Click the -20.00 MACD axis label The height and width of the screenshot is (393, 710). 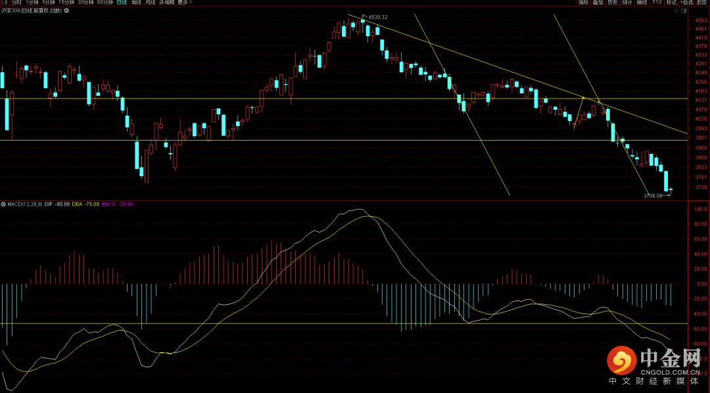click(x=700, y=299)
